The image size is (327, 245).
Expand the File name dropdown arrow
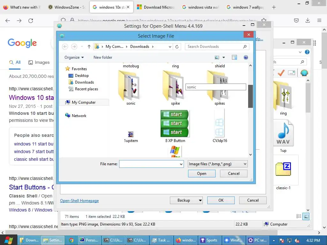[x=181, y=164]
